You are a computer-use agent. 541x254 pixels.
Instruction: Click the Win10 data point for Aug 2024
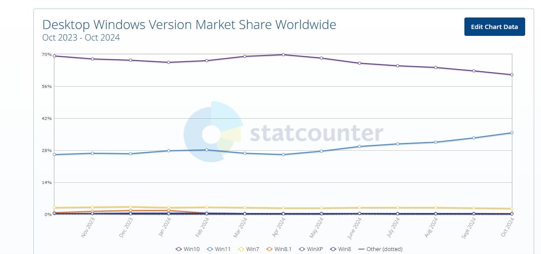click(436, 67)
